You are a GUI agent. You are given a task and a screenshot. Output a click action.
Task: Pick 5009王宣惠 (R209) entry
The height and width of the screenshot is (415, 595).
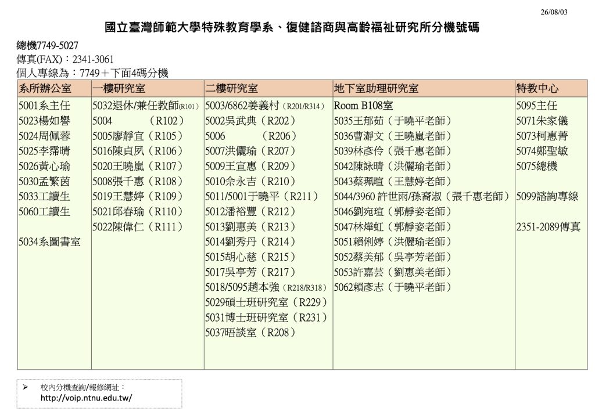tap(251, 167)
